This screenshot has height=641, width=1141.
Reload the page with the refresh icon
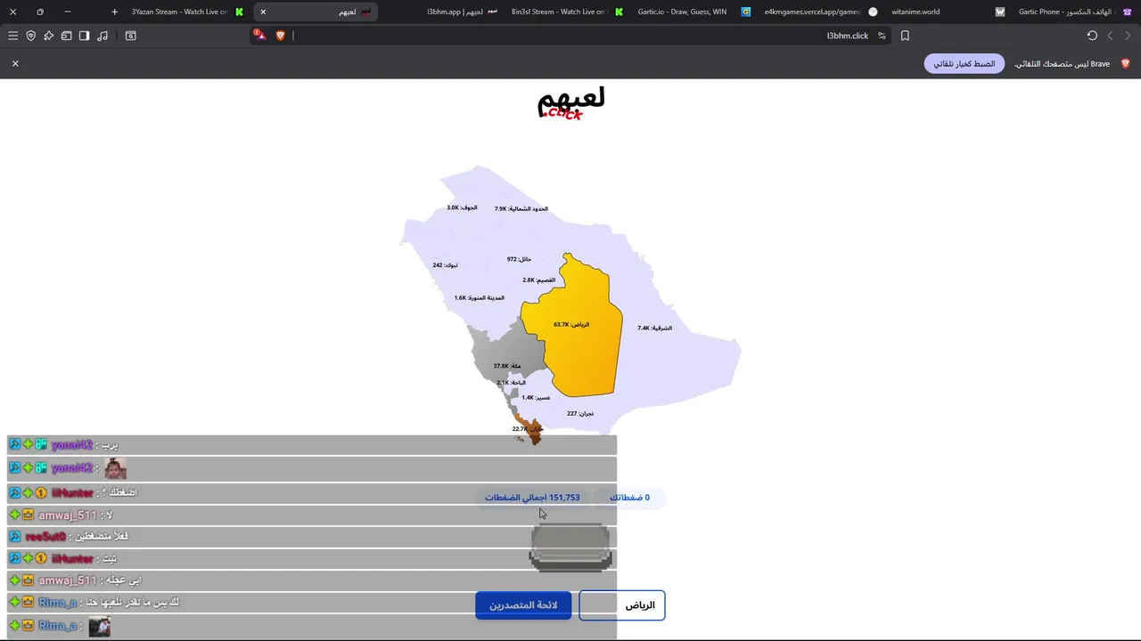coord(1092,36)
